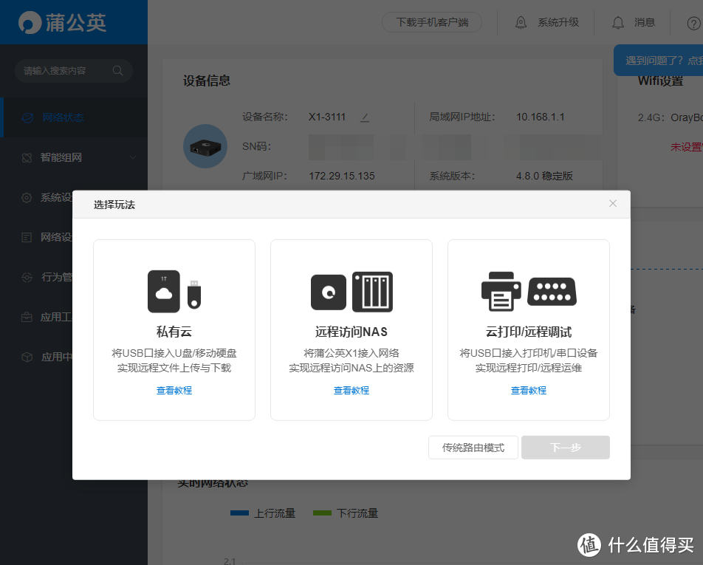Click the 下载手机客户端 button
The image size is (703, 565).
click(x=431, y=22)
